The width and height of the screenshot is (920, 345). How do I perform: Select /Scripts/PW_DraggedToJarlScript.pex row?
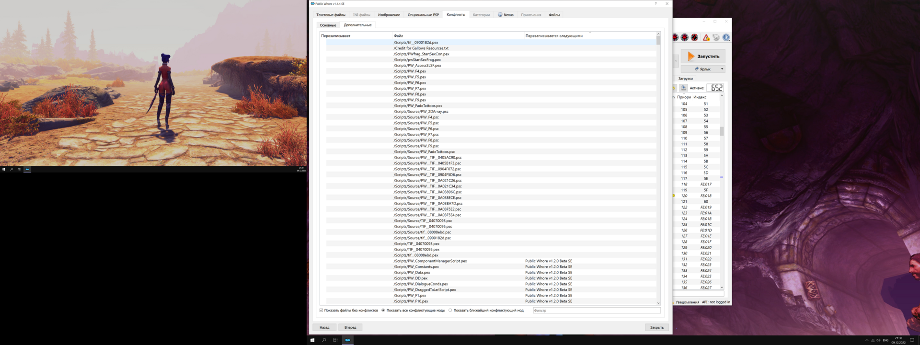pyautogui.click(x=491, y=289)
